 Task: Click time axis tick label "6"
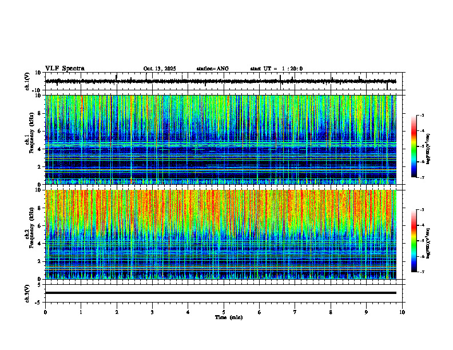(x=260, y=312)
